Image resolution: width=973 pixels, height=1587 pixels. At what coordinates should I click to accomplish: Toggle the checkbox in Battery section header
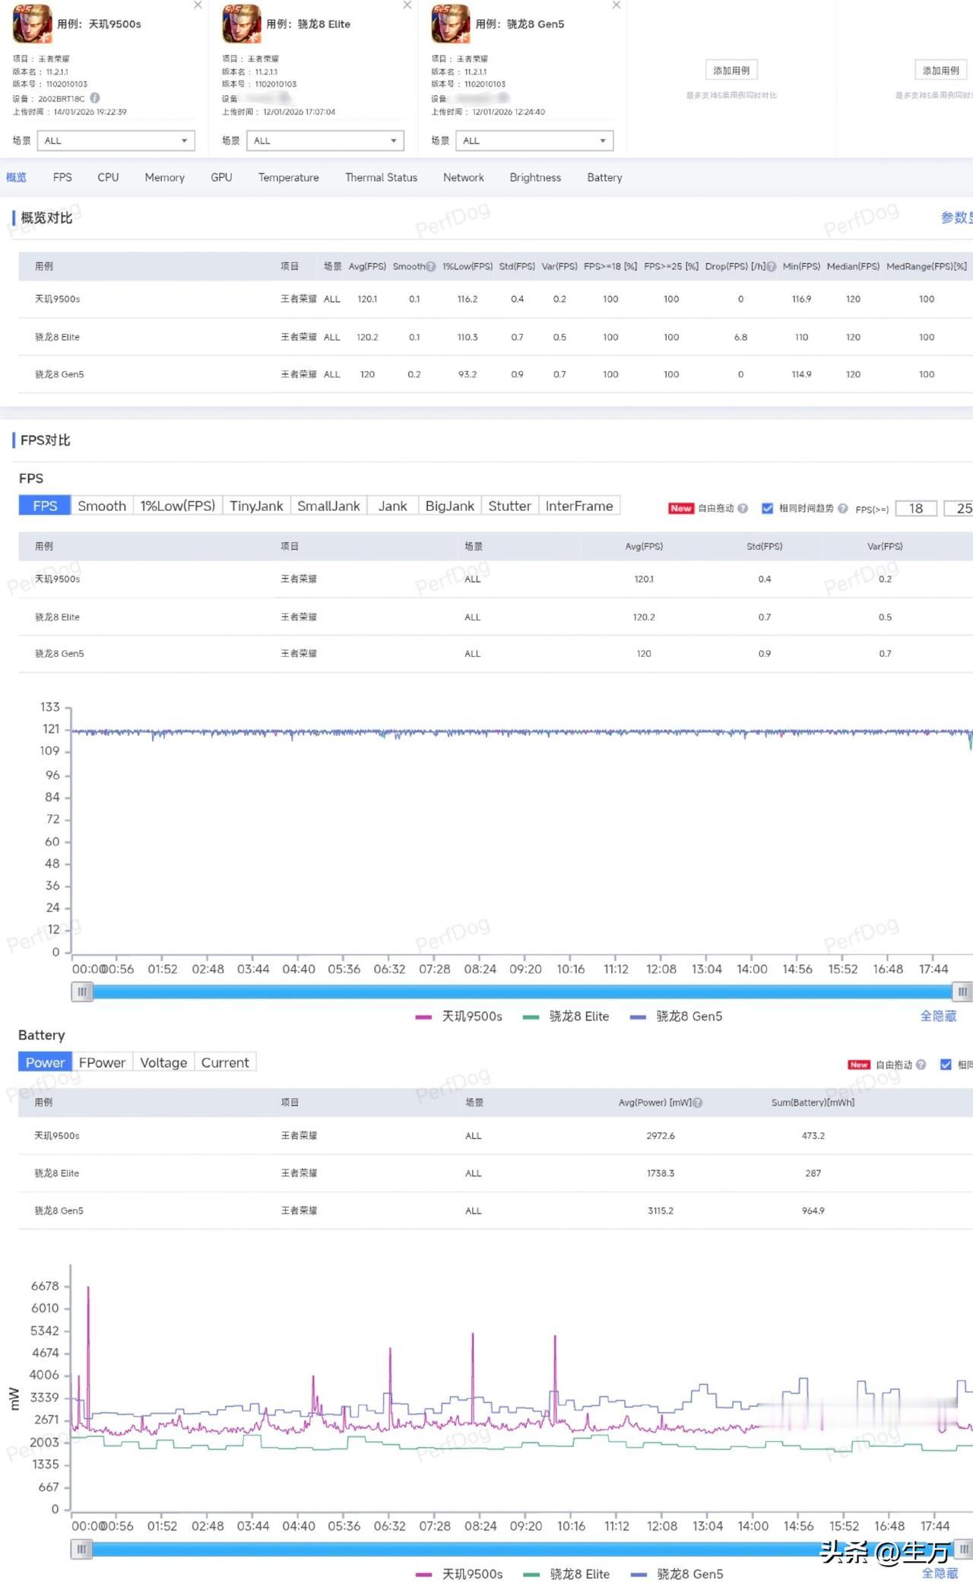click(x=946, y=1065)
